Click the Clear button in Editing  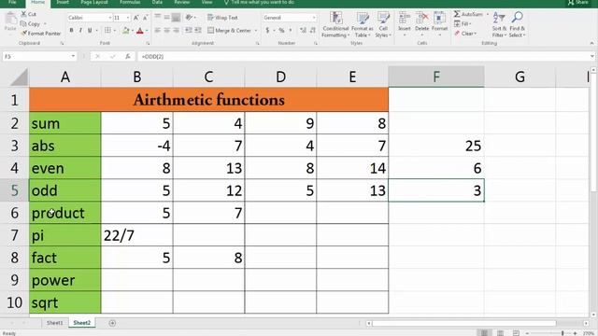(x=465, y=34)
